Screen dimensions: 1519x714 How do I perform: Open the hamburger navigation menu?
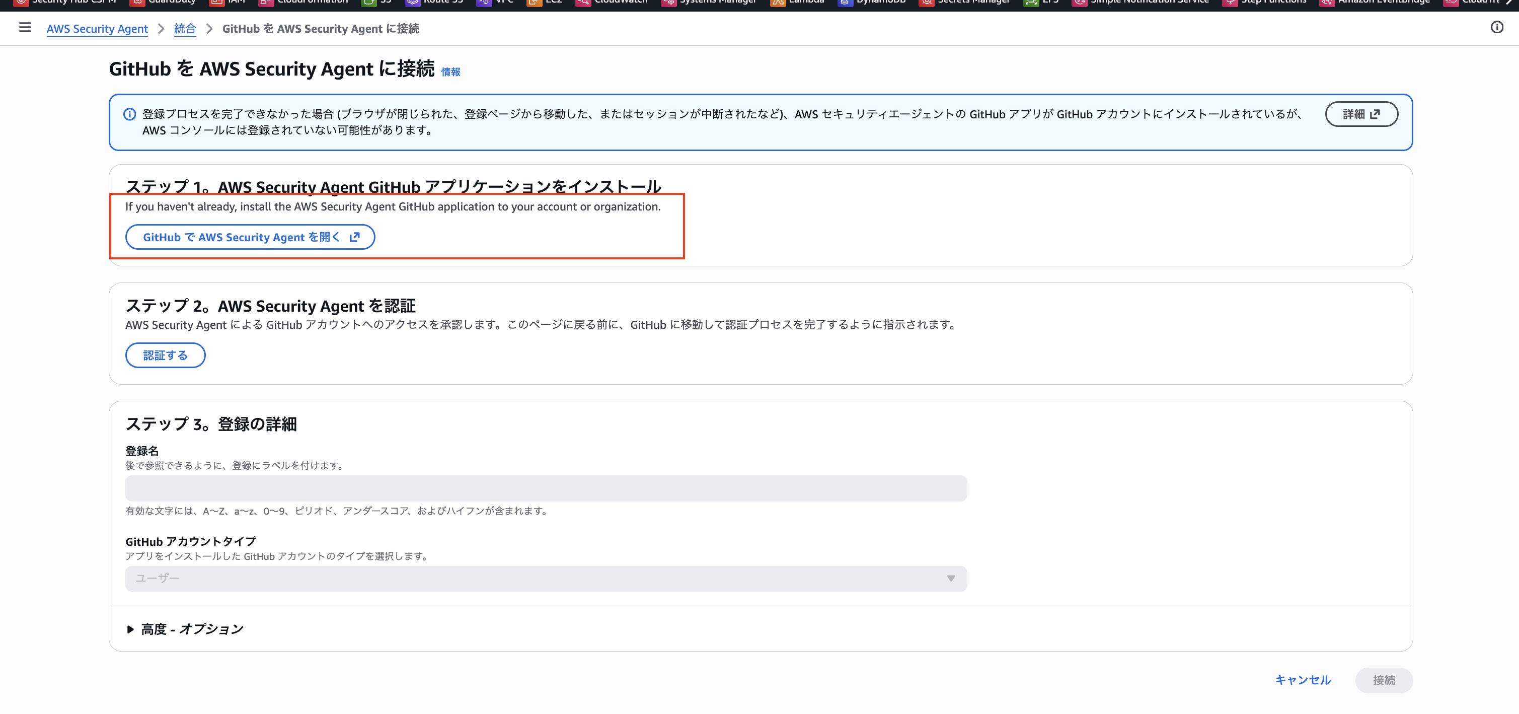[25, 27]
